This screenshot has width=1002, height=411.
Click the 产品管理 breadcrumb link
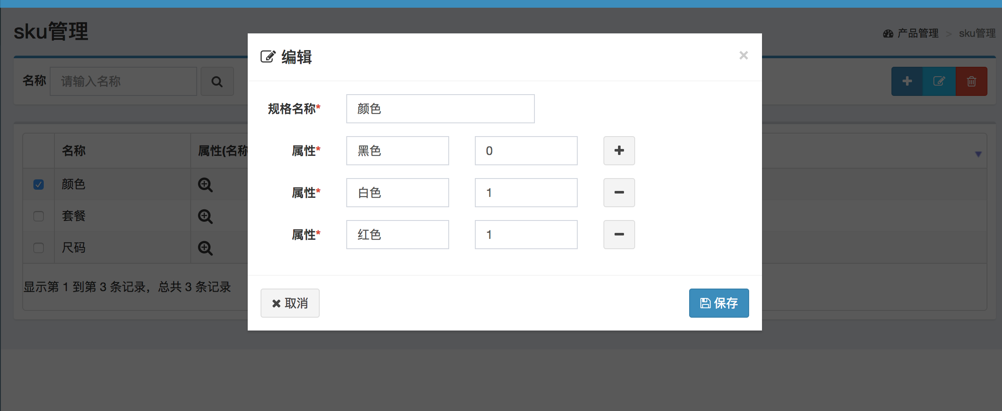click(x=918, y=33)
